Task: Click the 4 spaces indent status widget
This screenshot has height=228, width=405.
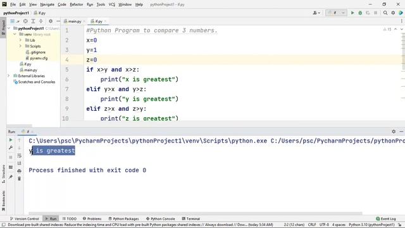Action: tap(339, 225)
